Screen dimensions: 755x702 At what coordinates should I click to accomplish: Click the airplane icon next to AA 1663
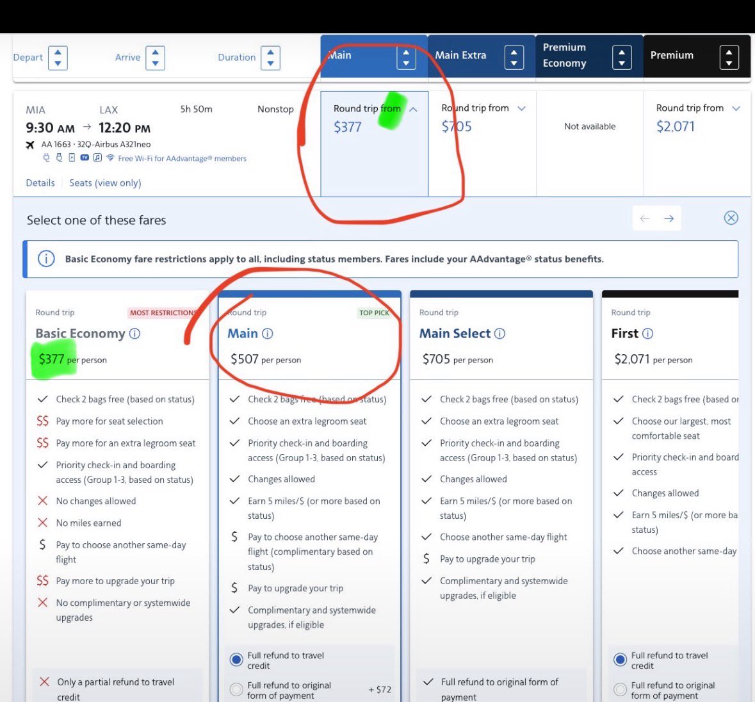[x=30, y=145]
